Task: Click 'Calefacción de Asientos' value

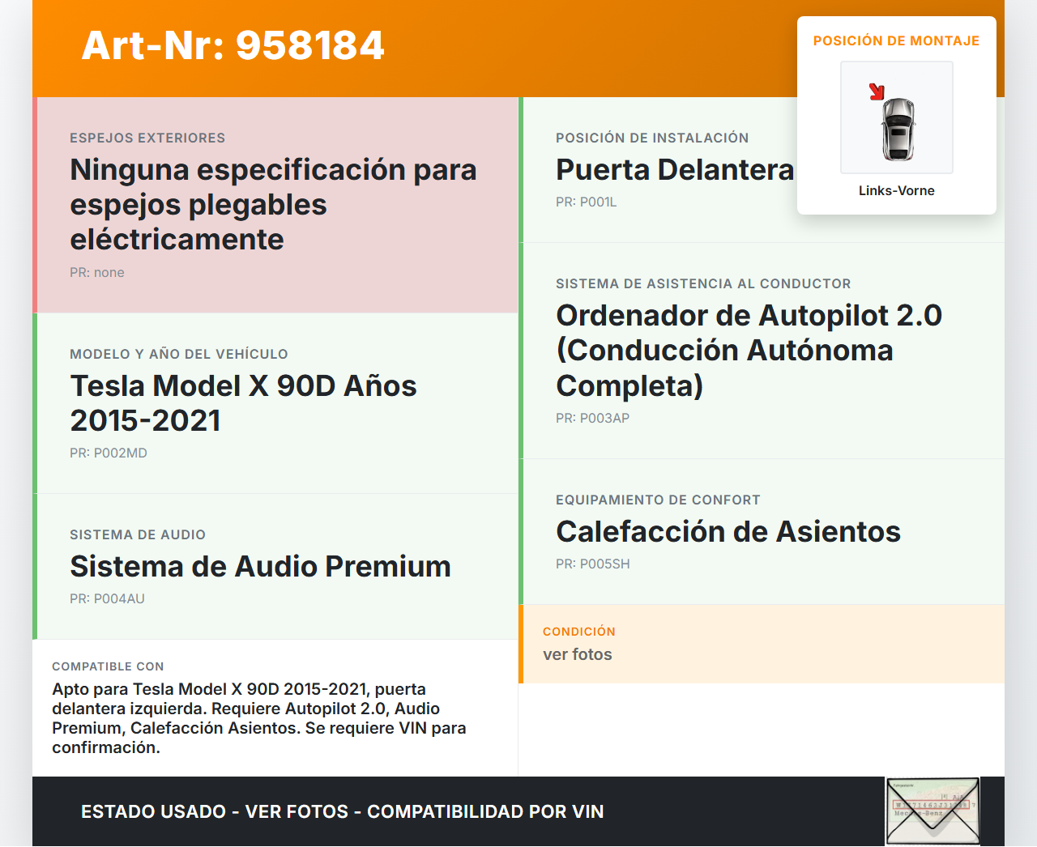Action: point(728,532)
